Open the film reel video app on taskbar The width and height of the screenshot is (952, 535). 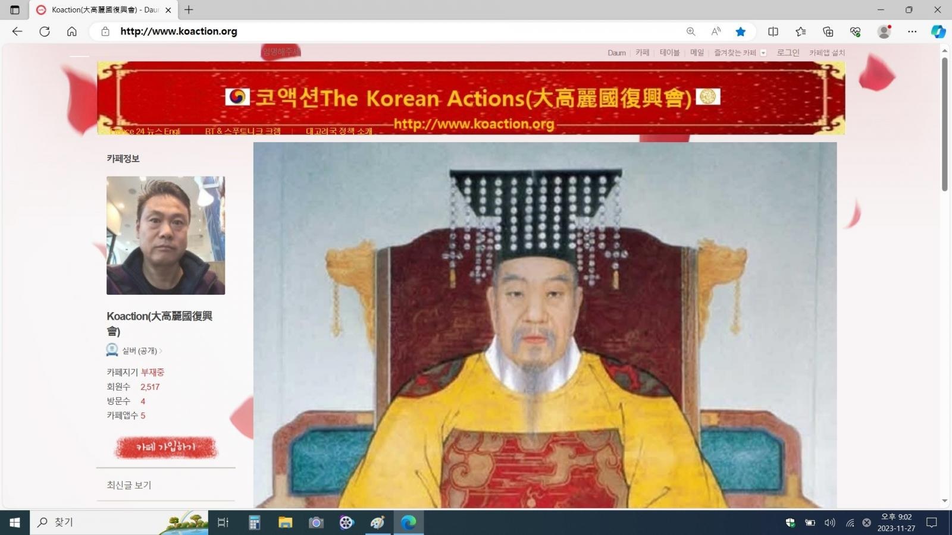point(347,523)
